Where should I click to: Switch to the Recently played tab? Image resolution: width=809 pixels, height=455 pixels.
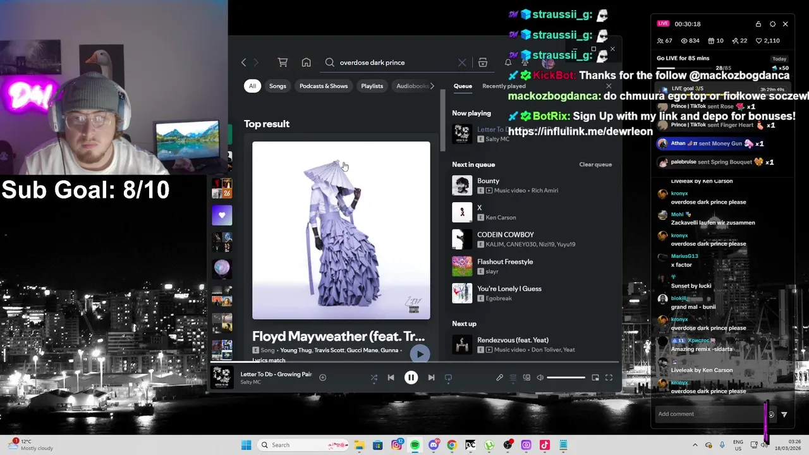pos(504,86)
